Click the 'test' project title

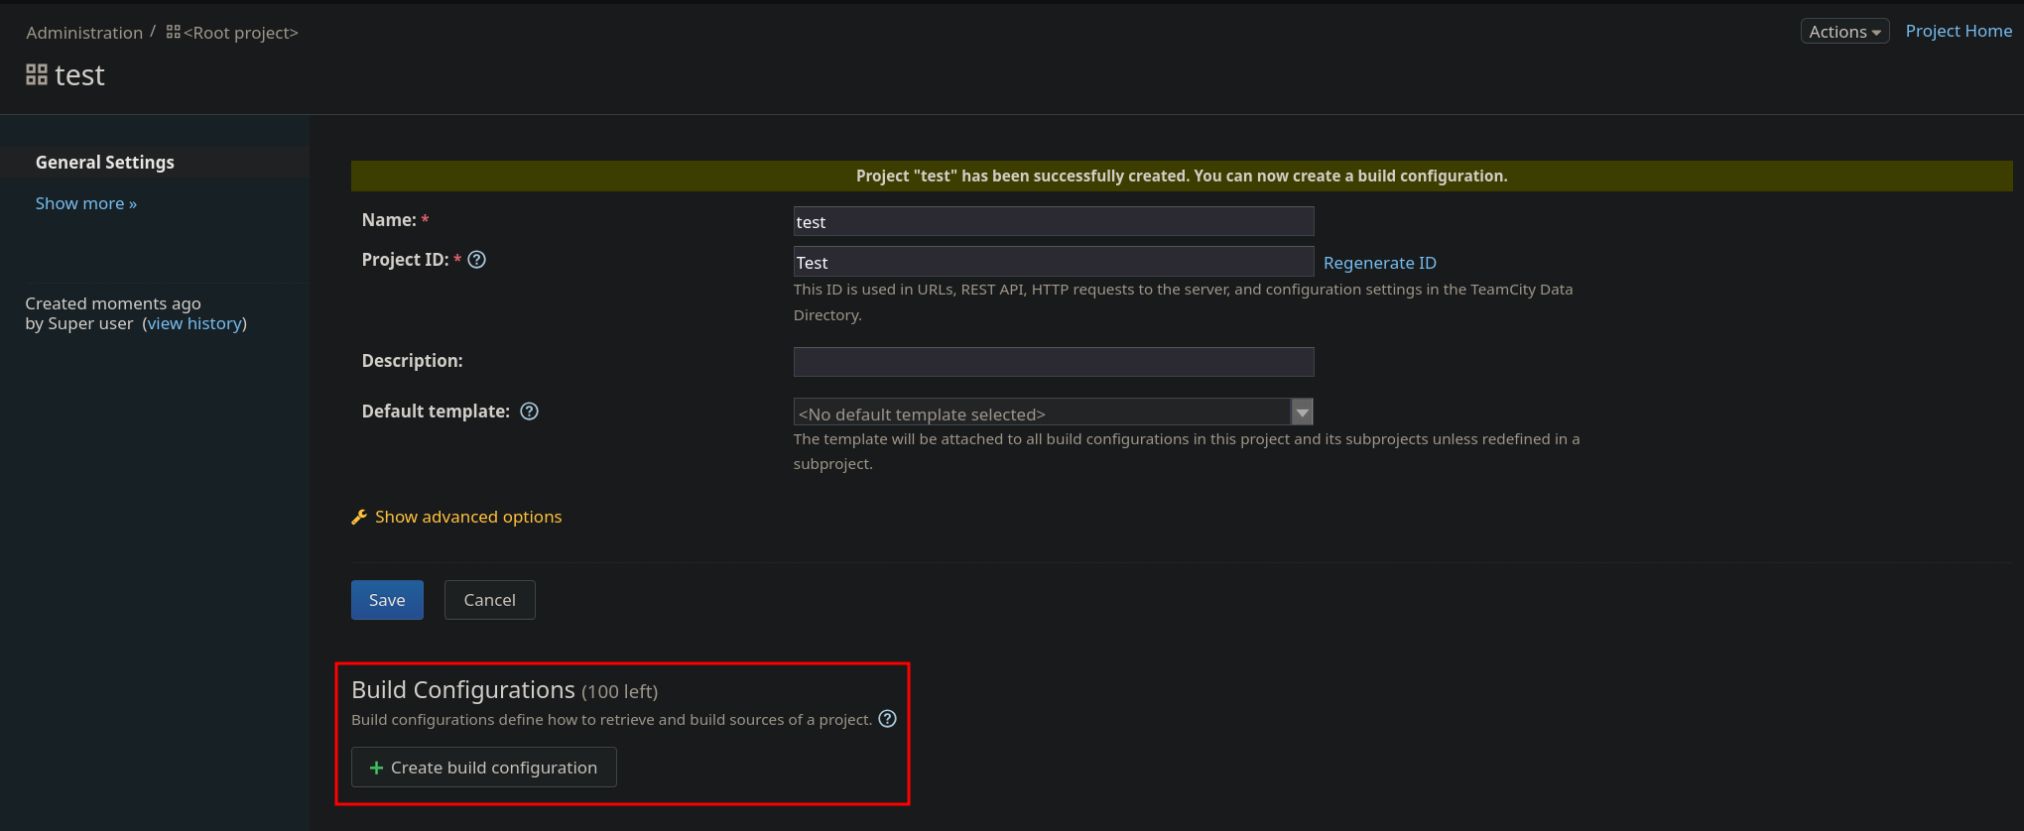coord(79,75)
